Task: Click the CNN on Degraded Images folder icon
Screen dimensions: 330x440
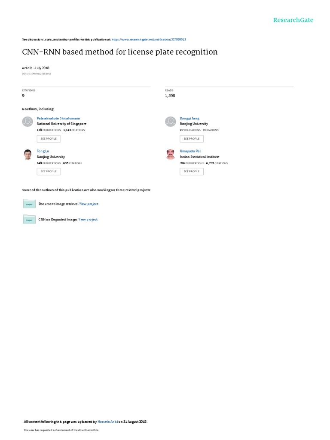Action: tap(29, 219)
